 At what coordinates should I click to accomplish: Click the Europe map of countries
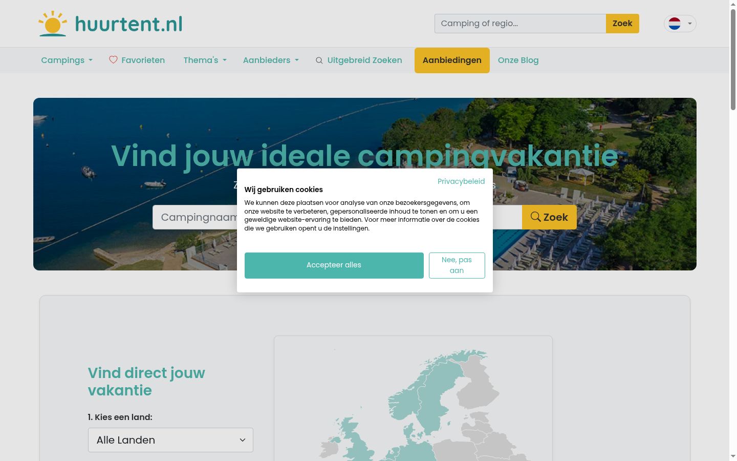pyautogui.click(x=413, y=399)
